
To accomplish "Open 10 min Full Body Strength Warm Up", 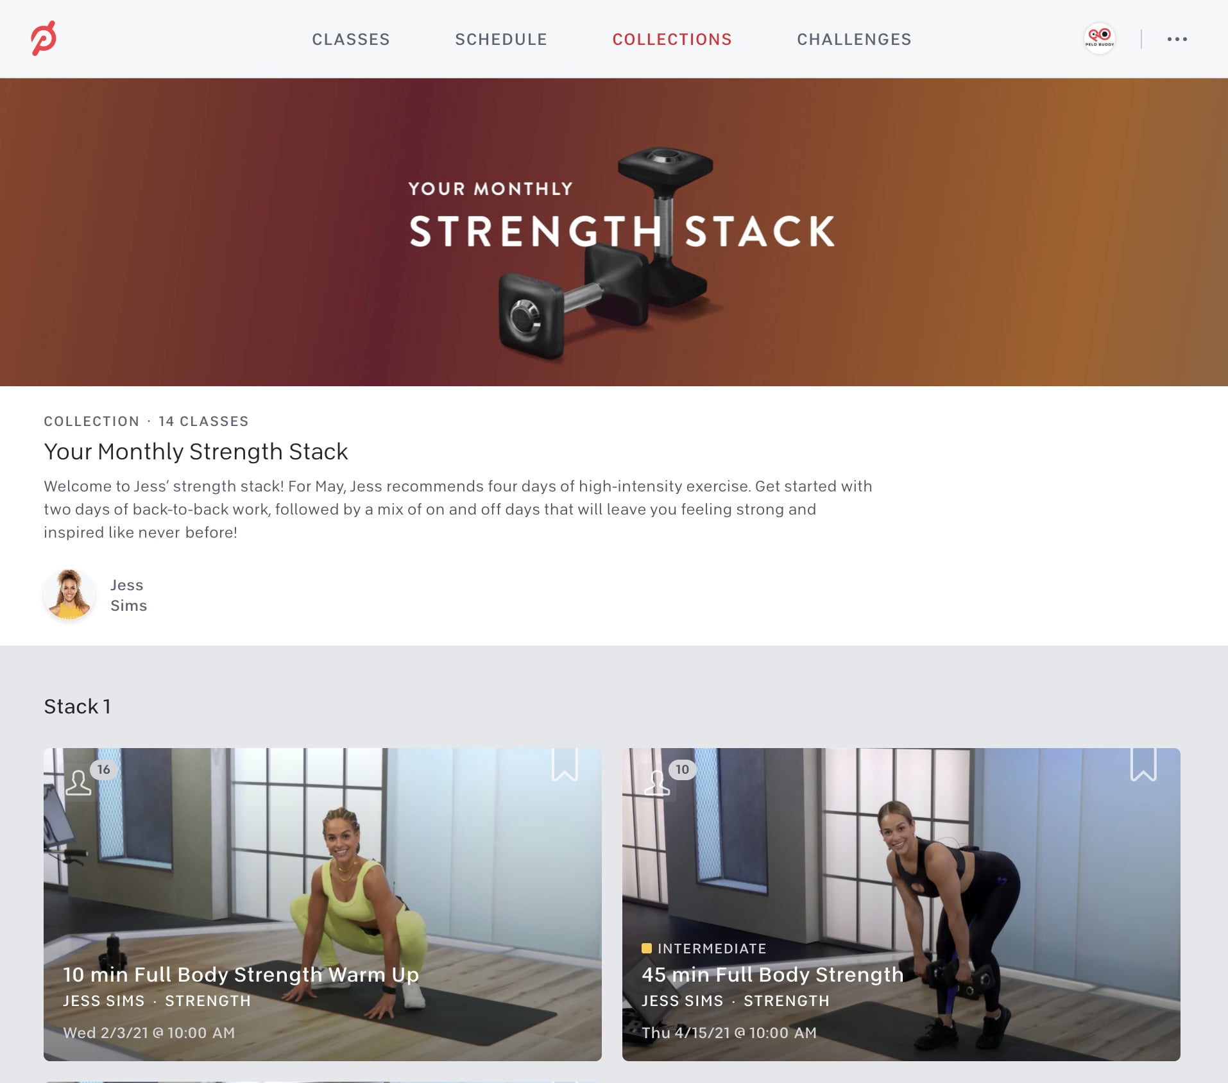I will (x=241, y=975).
